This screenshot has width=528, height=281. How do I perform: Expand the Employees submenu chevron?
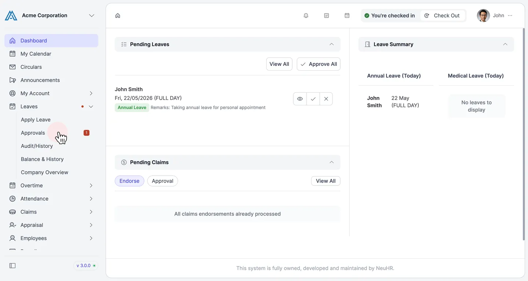pos(91,238)
